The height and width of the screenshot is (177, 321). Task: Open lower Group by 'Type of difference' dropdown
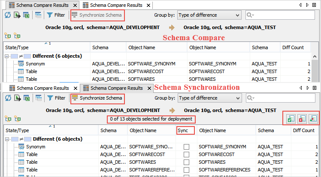pyautogui.click(x=209, y=98)
